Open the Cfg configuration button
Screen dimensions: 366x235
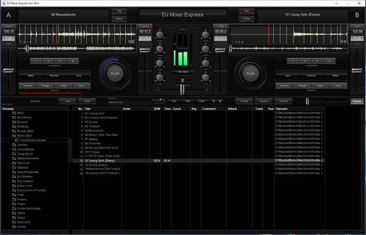(119, 11)
